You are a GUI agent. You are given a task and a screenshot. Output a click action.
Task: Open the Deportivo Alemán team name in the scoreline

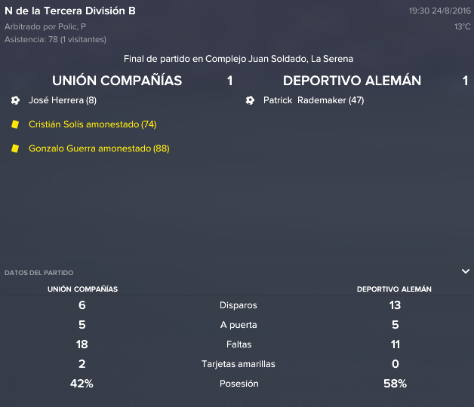[x=352, y=81]
